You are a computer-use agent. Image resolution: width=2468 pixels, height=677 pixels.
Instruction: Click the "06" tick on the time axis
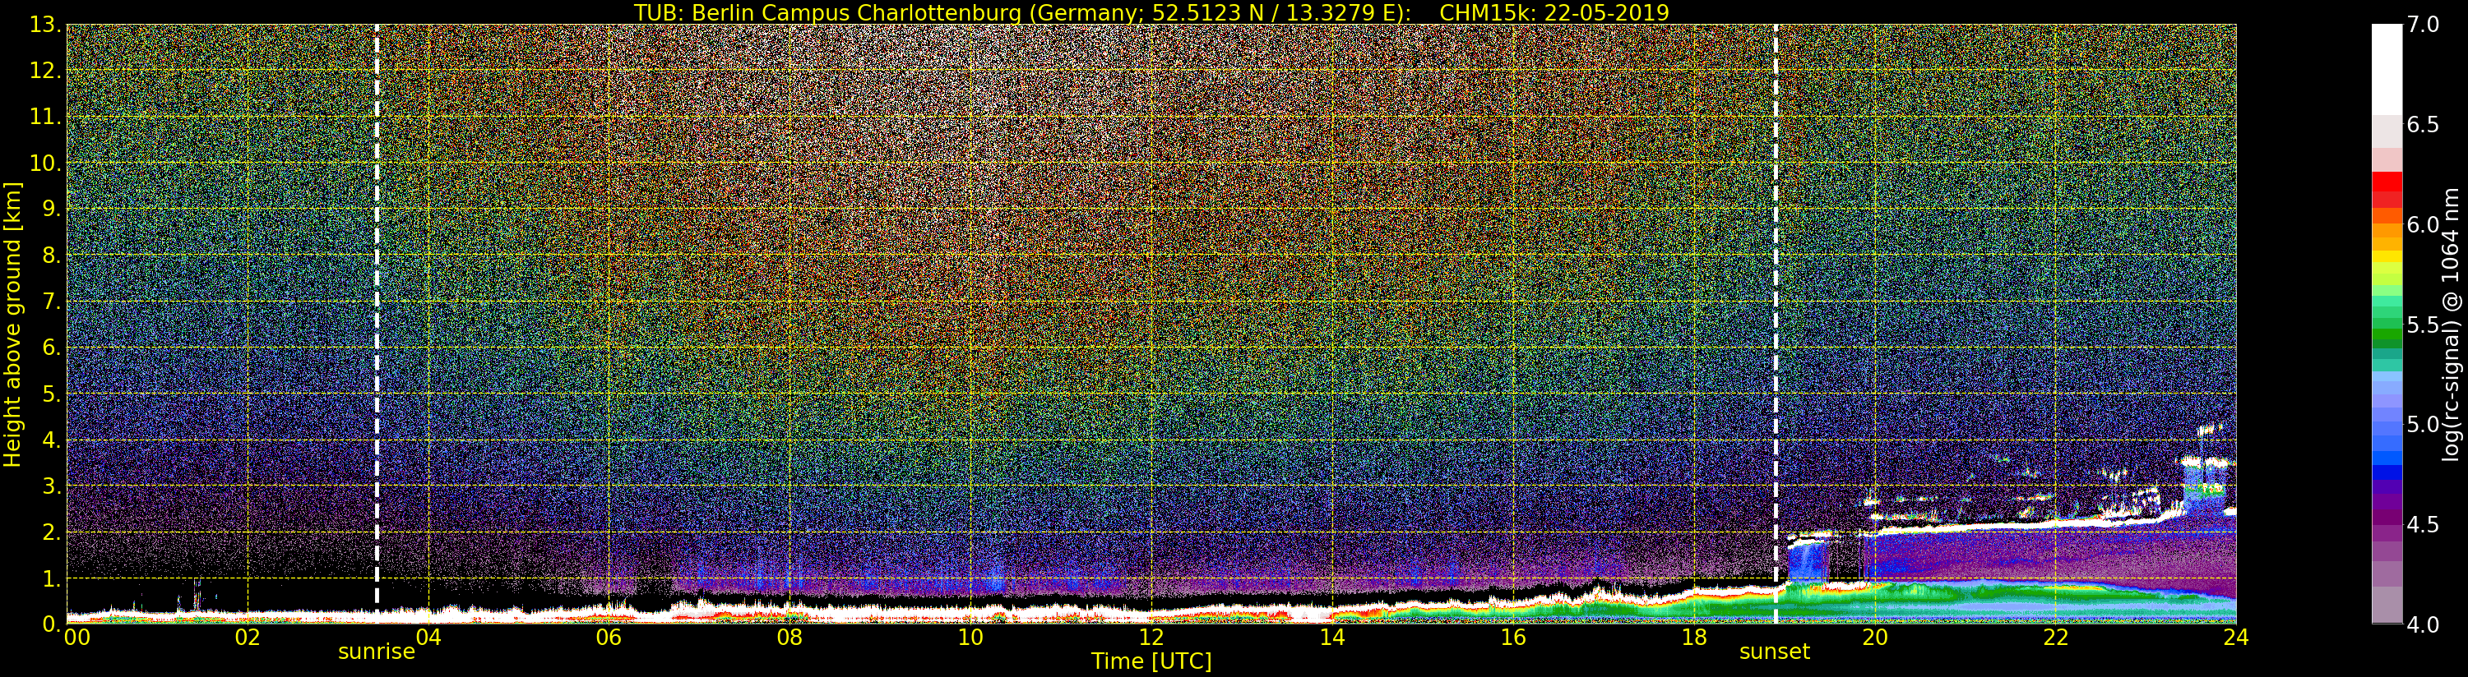(609, 638)
